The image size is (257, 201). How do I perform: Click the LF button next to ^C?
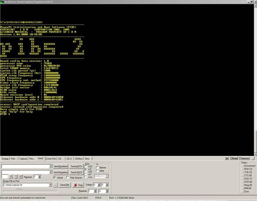pos(21,177)
